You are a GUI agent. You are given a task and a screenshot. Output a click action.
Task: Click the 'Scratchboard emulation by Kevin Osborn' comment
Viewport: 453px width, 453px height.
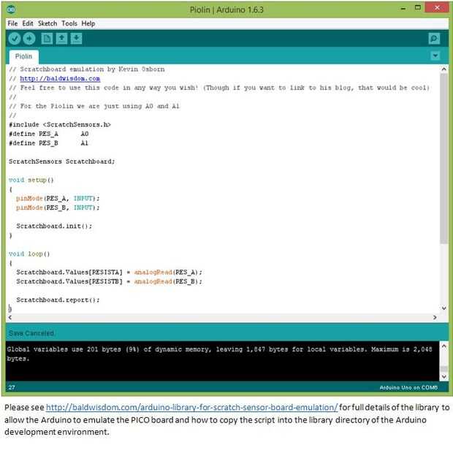87,69
